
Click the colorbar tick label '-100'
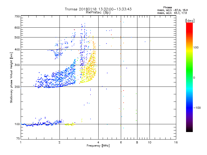coord(197,108)
